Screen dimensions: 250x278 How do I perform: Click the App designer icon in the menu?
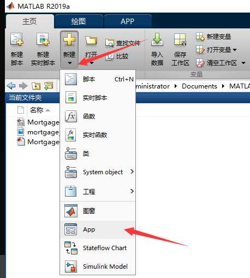[71, 229]
